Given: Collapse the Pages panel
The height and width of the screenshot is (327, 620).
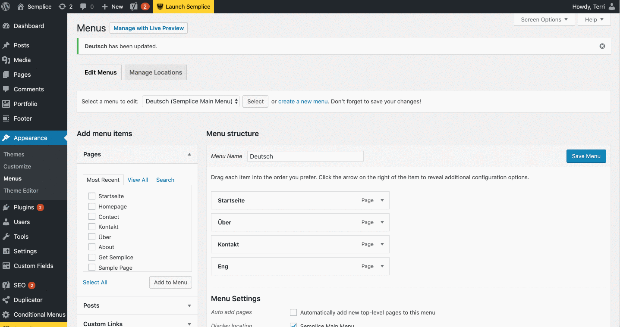Looking at the screenshot, I should coord(189,154).
